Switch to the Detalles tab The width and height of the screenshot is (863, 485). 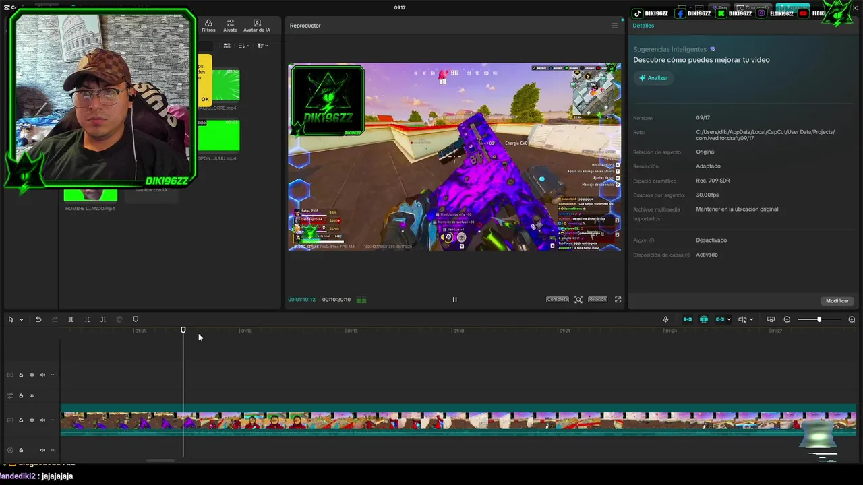click(x=643, y=26)
